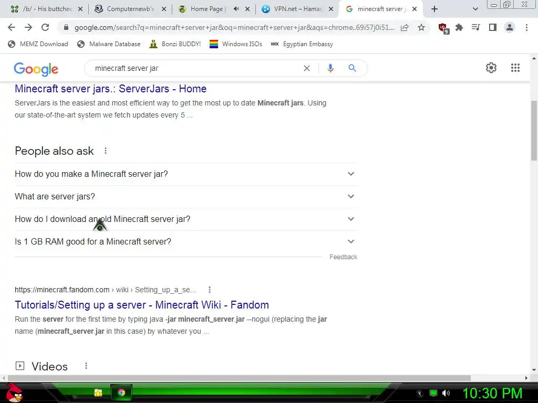
Task: Reload the page with the refresh icon
Action: (x=45, y=27)
